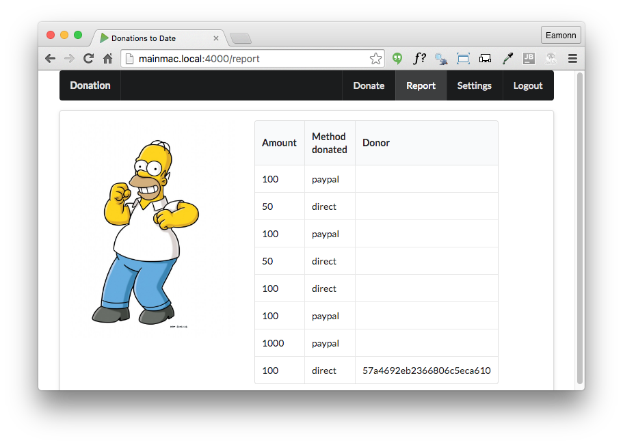Go to the browser home page

[x=107, y=59]
